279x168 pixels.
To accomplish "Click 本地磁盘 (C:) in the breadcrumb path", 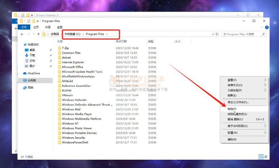I will coord(73,34).
